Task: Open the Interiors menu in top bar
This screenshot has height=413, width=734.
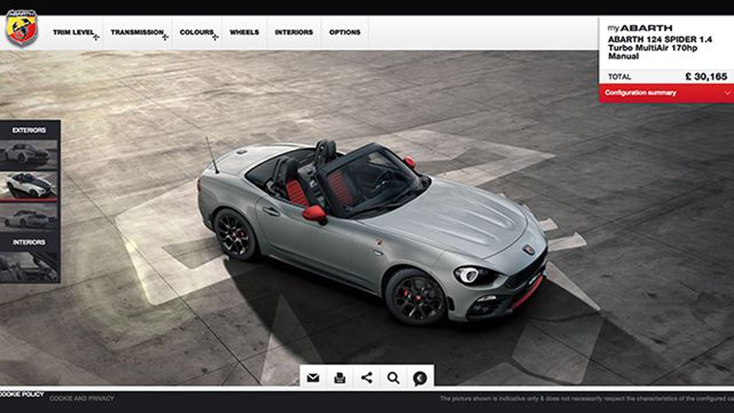Action: (294, 33)
